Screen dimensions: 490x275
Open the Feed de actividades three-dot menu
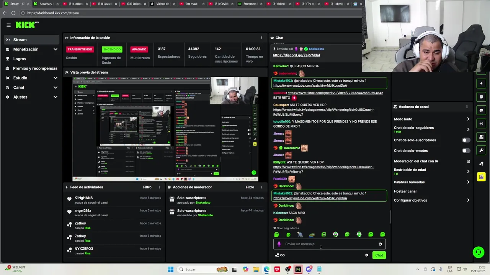point(159,187)
